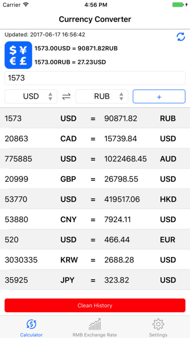Tap the 1022468.45 converted amount
190x338 pixels.
point(126,159)
